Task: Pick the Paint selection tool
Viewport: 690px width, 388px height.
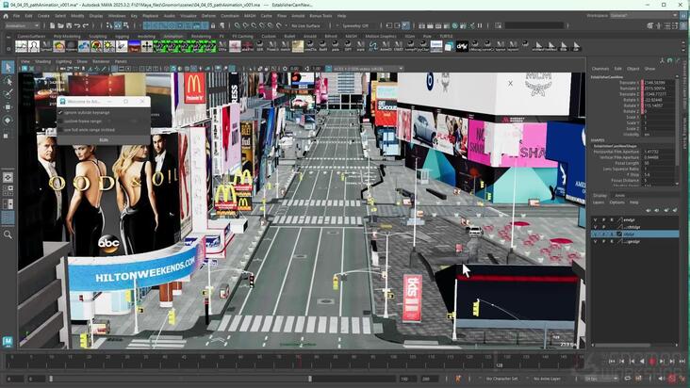Action: (8, 93)
